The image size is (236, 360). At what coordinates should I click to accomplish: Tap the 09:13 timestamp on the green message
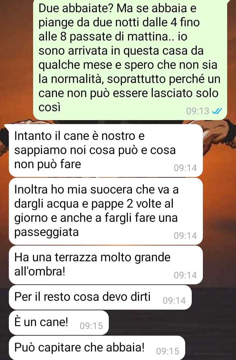pos(198,111)
